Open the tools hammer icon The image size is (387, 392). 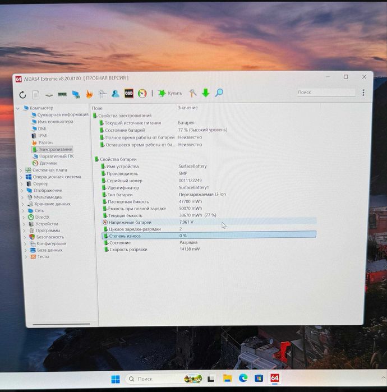[x=192, y=93]
